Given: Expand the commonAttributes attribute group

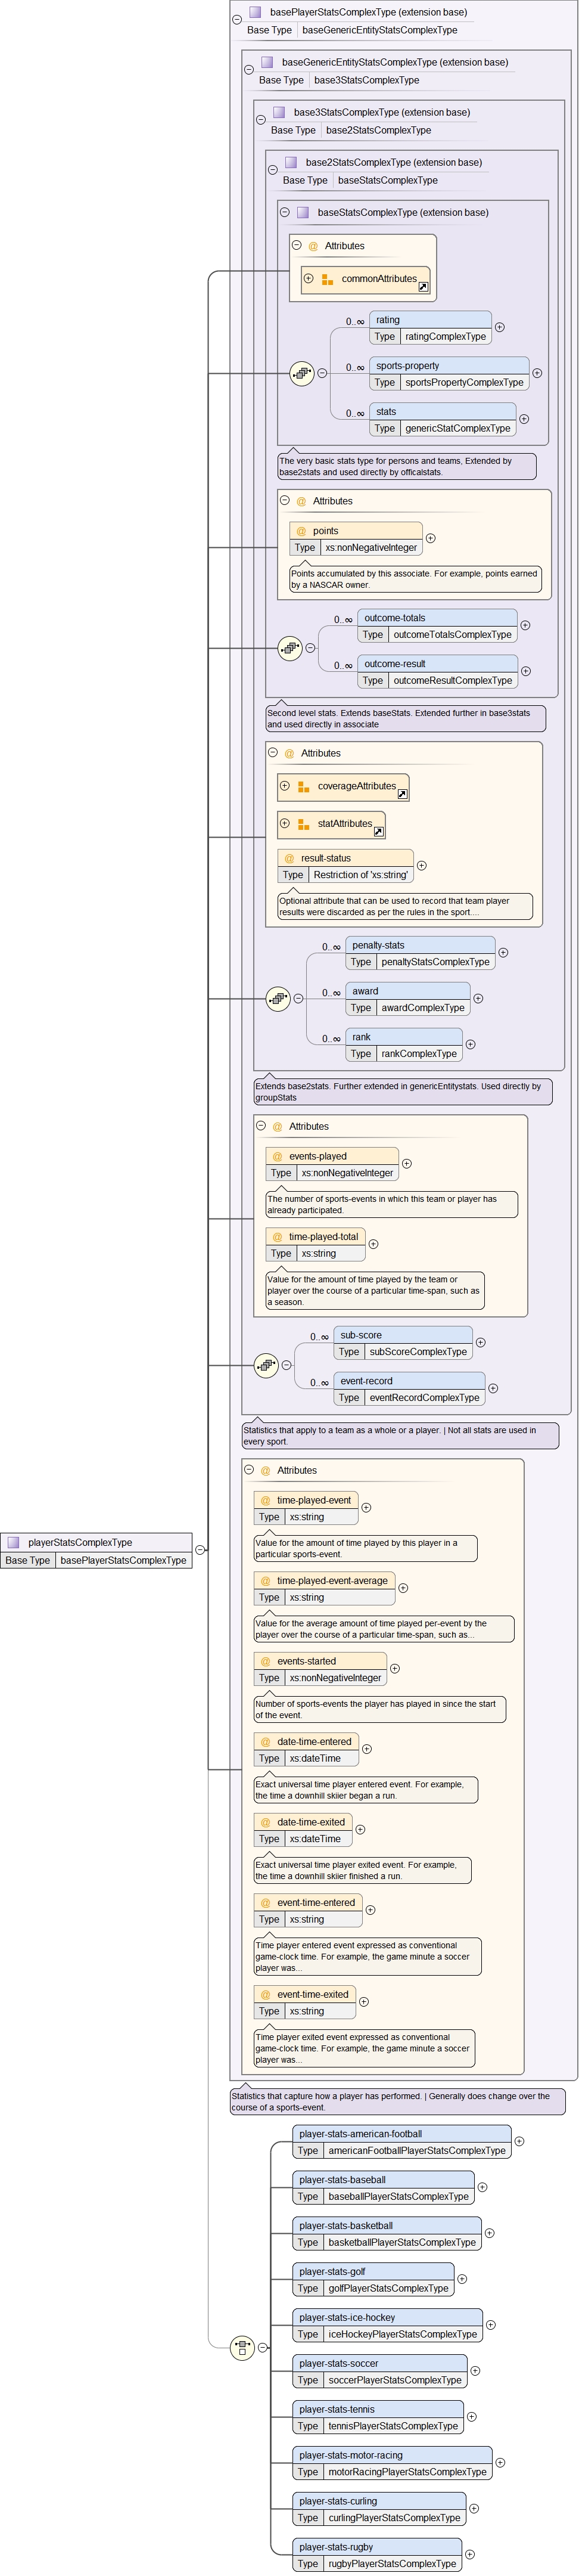Looking at the screenshot, I should (x=309, y=279).
